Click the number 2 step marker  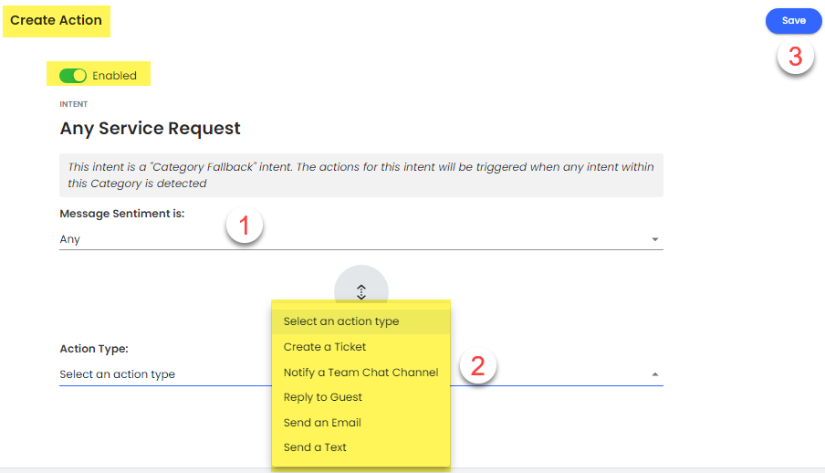[476, 367]
